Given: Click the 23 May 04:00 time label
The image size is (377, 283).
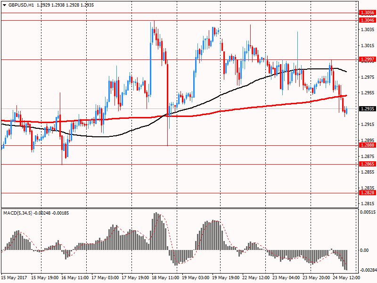Looking at the screenshot, I should tap(287, 278).
